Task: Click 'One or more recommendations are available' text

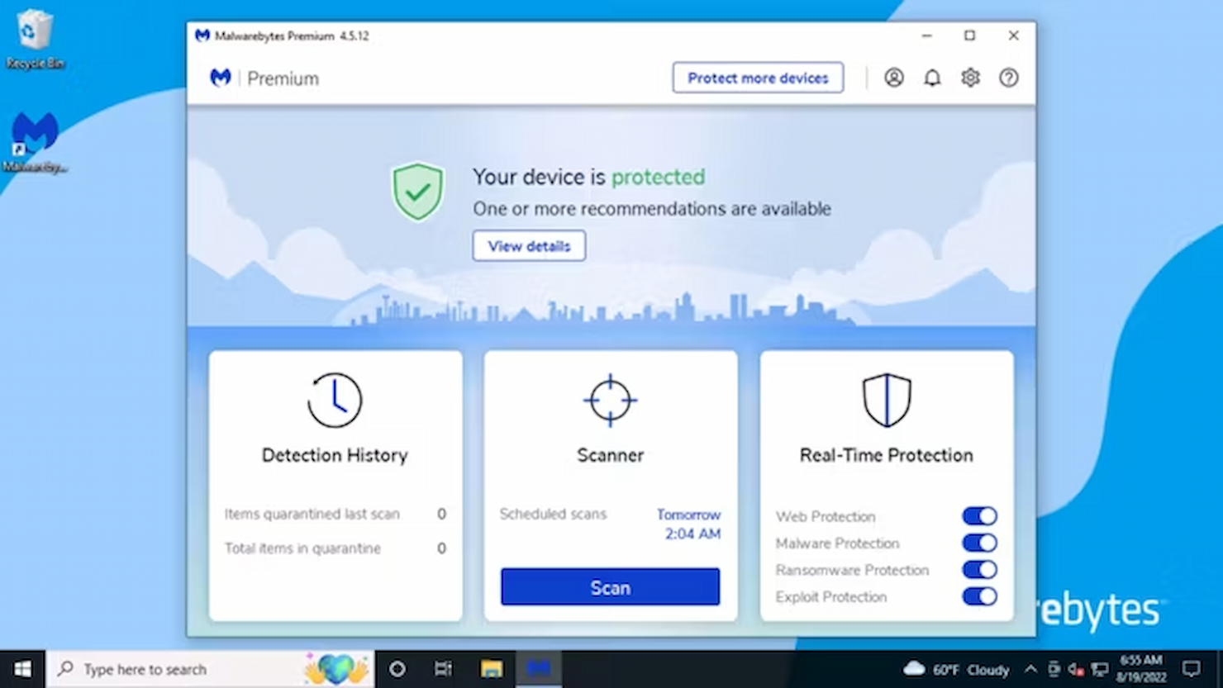Action: pos(652,209)
